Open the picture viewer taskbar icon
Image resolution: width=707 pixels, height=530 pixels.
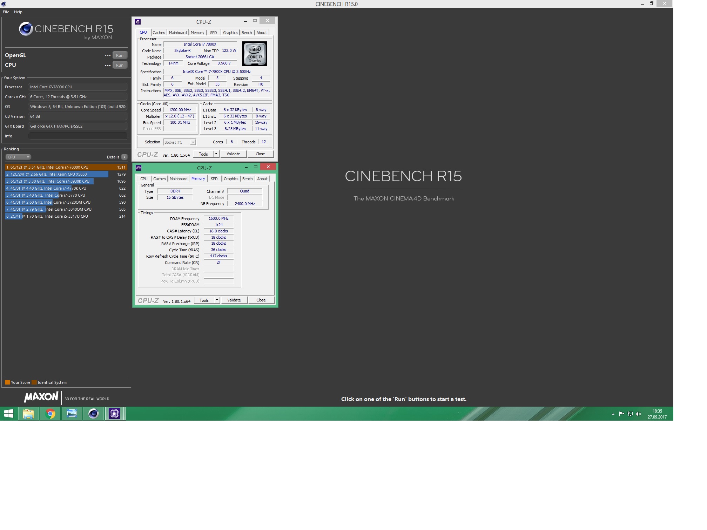pyautogui.click(x=72, y=414)
